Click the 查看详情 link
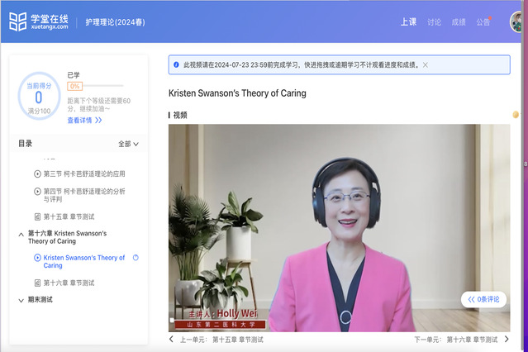This screenshot has height=352, width=528. click(x=84, y=120)
